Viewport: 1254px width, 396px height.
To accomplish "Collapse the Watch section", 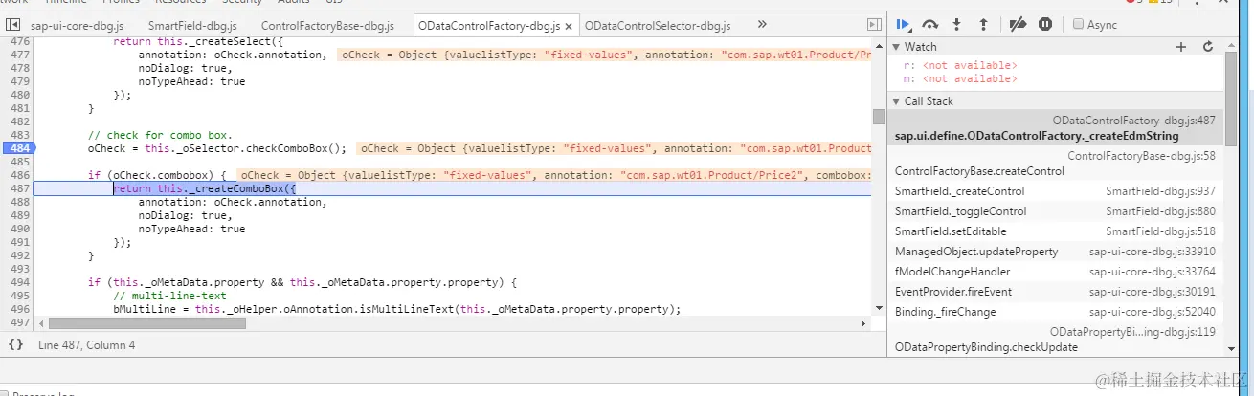I will pos(897,47).
